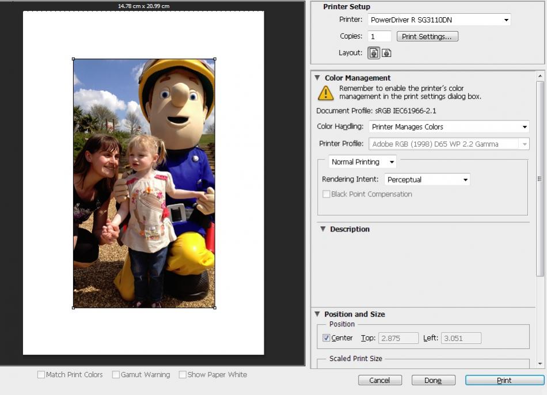Click the photo in print preview
The width and height of the screenshot is (547, 395).
pyautogui.click(x=144, y=183)
